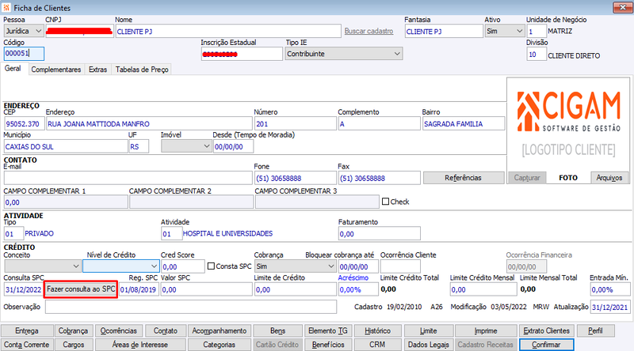Open the Ocorrências button

point(119,330)
